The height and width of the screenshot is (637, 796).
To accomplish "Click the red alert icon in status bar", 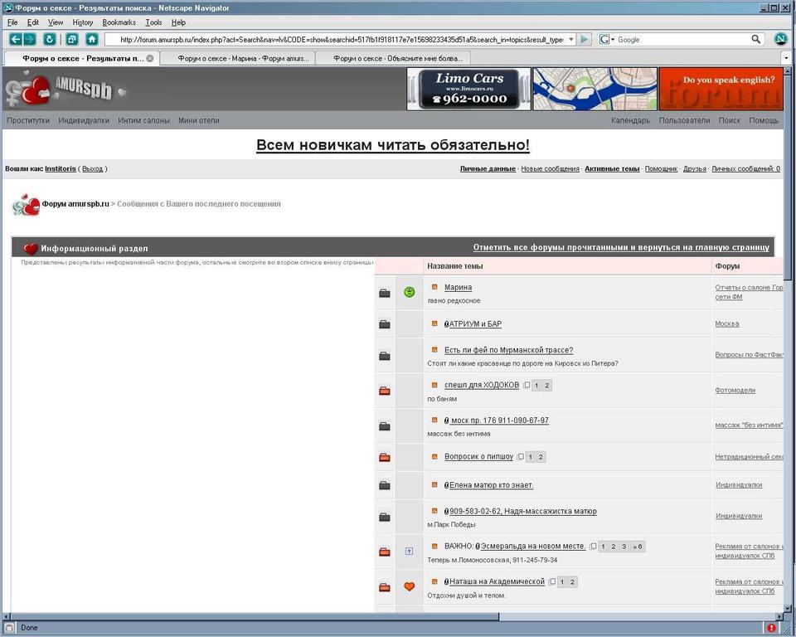I will (772, 628).
